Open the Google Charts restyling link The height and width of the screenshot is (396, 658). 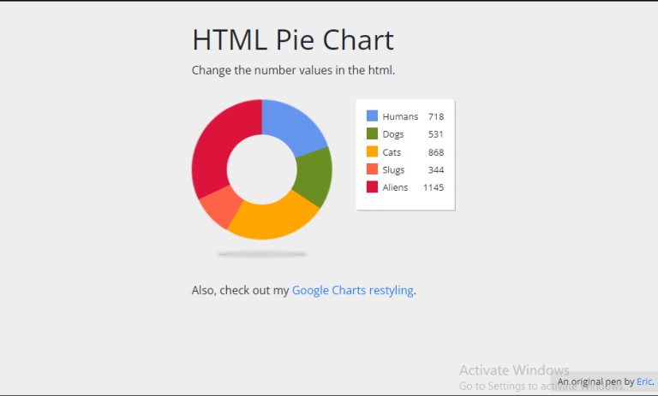[x=352, y=290]
